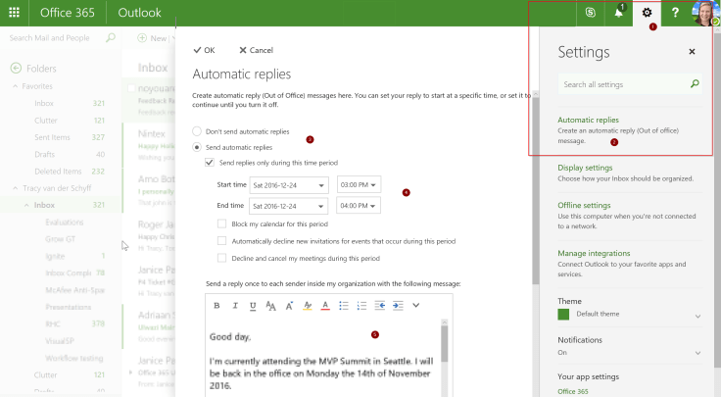Open the End time hour dropdown
The image size is (721, 397).
tap(358, 206)
